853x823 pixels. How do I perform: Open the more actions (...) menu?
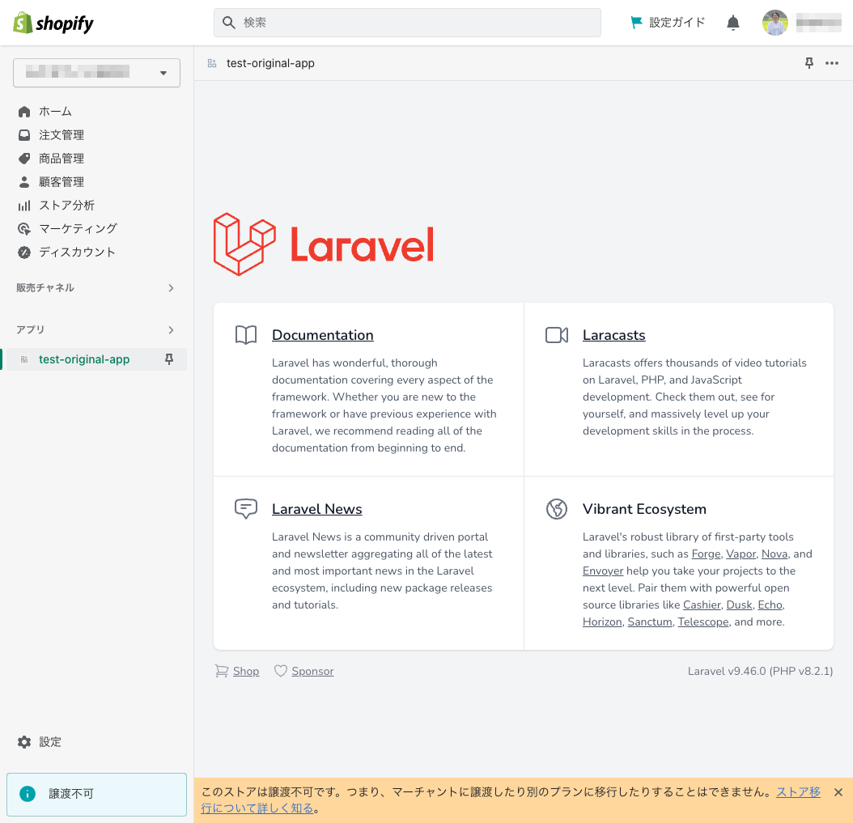(832, 62)
